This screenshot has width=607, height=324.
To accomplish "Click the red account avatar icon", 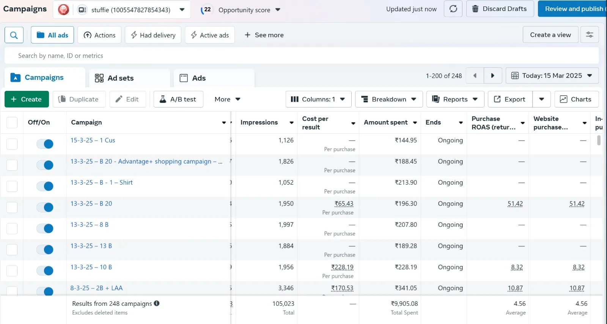I will [63, 9].
